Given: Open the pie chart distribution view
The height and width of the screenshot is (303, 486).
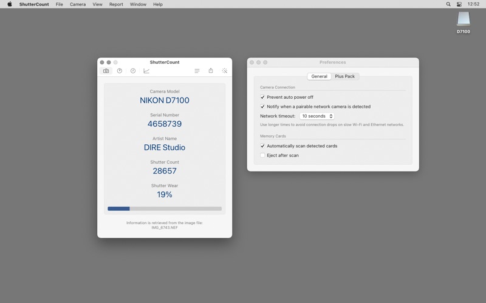Looking at the screenshot, I should [120, 71].
